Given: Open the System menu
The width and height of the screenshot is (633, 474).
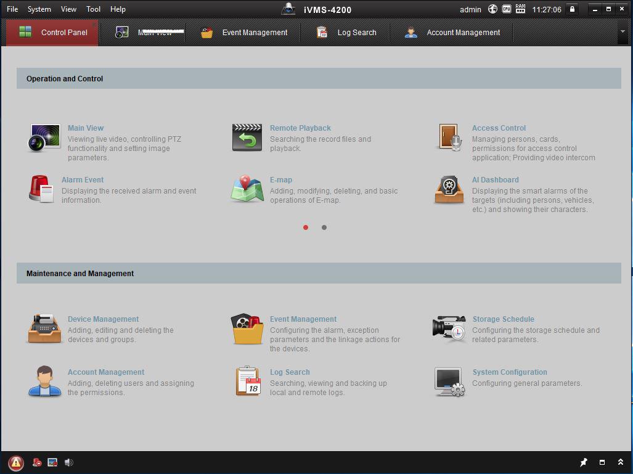Looking at the screenshot, I should click(x=39, y=9).
